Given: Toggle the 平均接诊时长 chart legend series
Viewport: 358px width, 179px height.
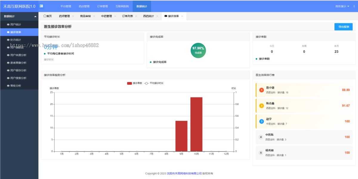Looking at the screenshot, I should click(x=154, y=83).
